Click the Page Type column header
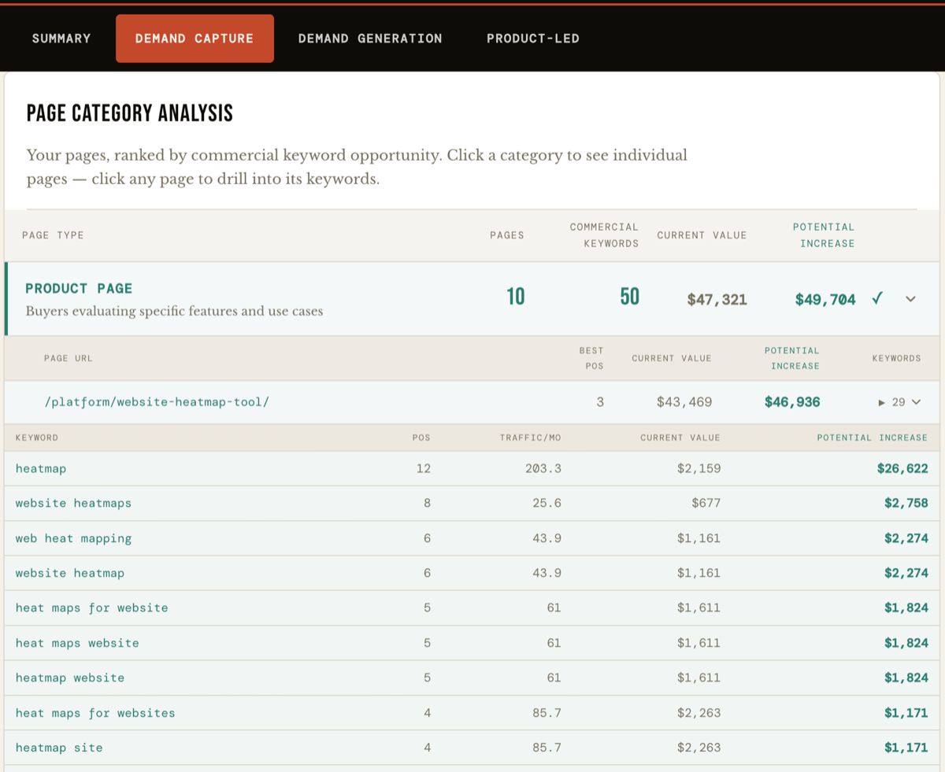This screenshot has width=945, height=772. (53, 235)
